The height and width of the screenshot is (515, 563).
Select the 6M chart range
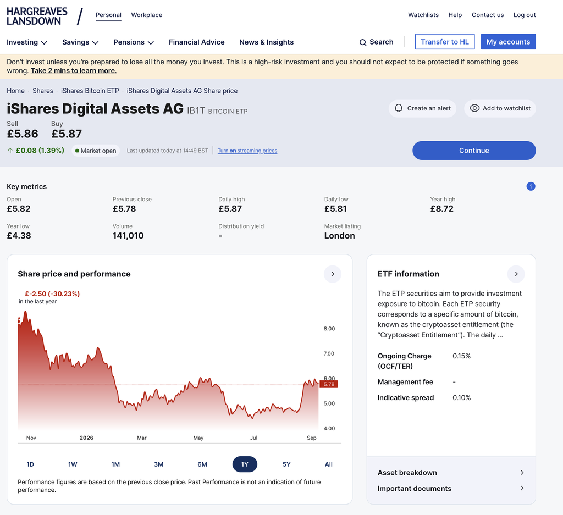[x=202, y=464]
